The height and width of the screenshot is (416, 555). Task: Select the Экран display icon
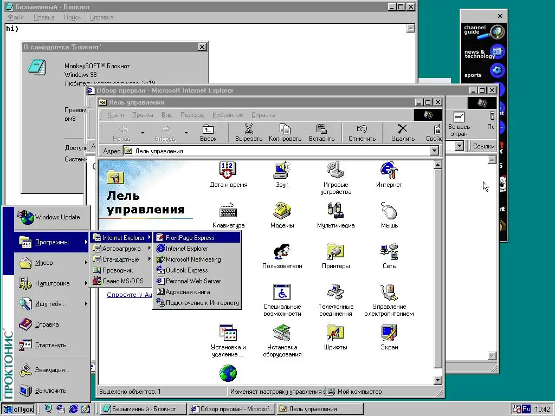pos(389,337)
